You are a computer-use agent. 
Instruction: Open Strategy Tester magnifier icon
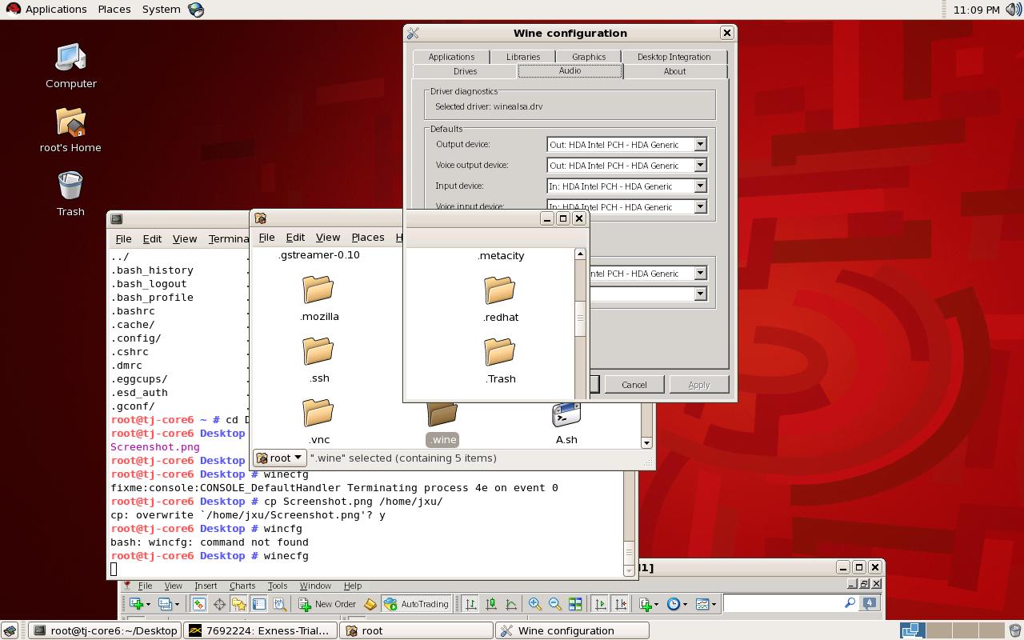[279, 604]
